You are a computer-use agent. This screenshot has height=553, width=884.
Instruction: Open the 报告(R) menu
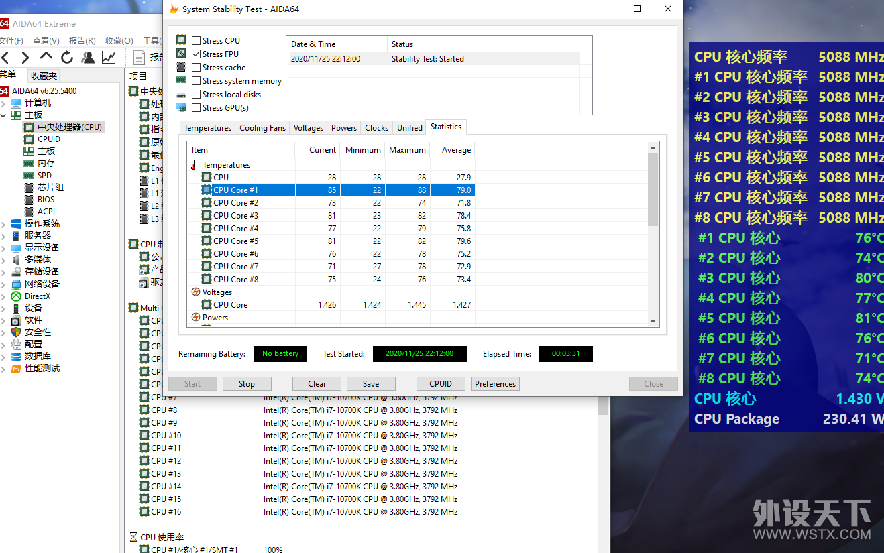(x=82, y=40)
